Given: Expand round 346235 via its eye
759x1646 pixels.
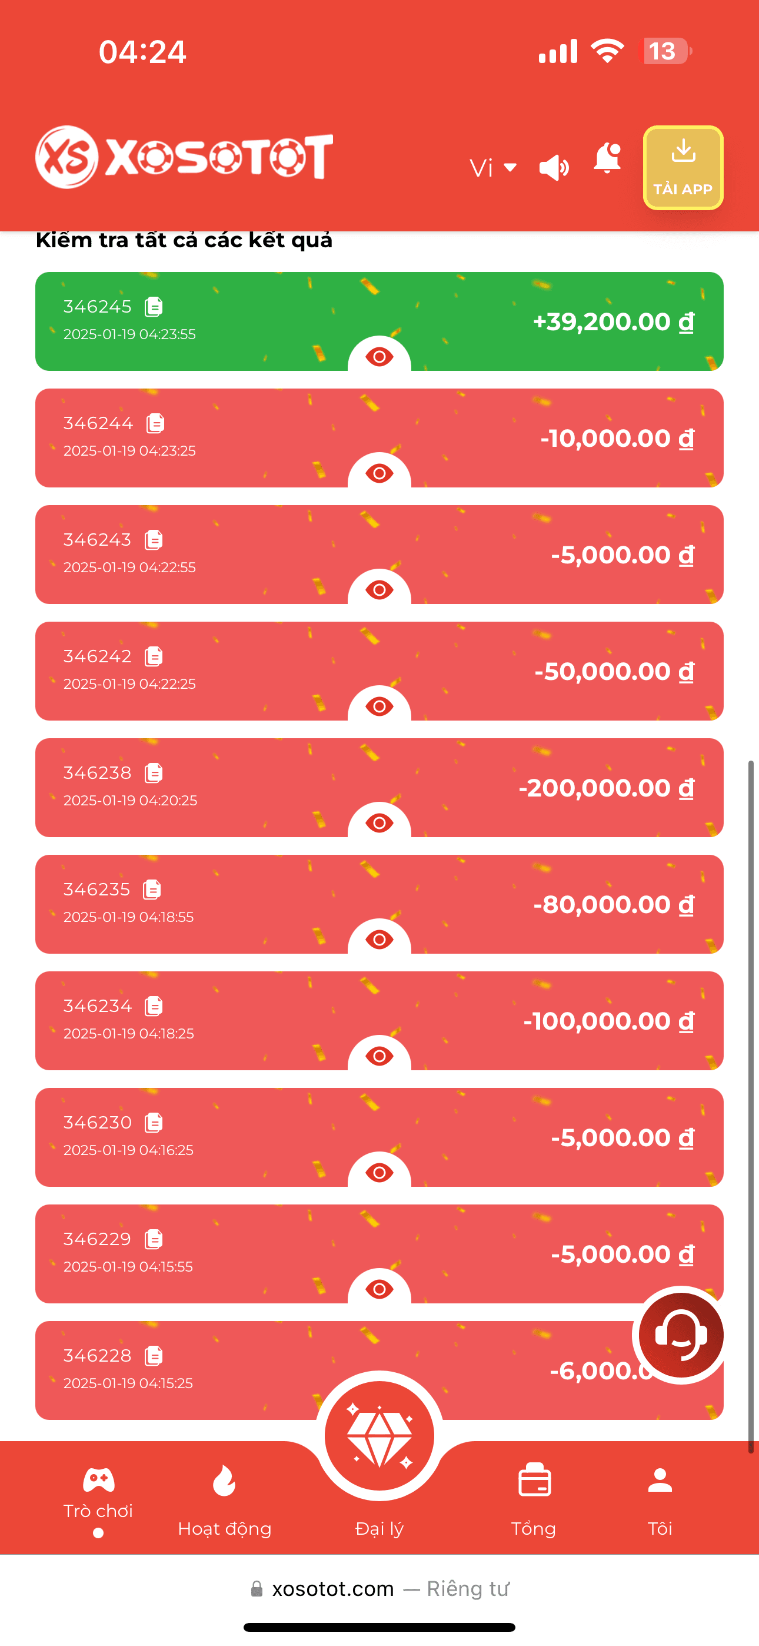Looking at the screenshot, I should pyautogui.click(x=379, y=940).
